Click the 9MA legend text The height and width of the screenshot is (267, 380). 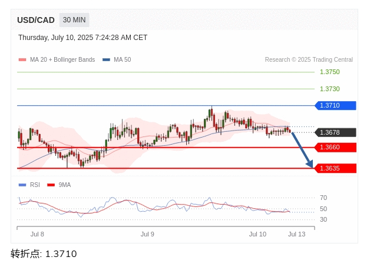click(x=65, y=185)
